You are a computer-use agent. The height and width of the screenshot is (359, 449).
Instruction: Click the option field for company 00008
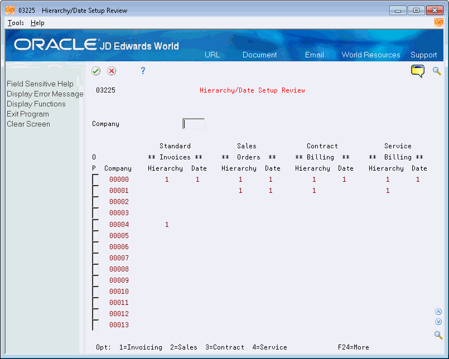tap(95, 269)
